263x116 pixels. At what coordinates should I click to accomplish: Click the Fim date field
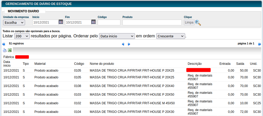[x=78, y=22]
